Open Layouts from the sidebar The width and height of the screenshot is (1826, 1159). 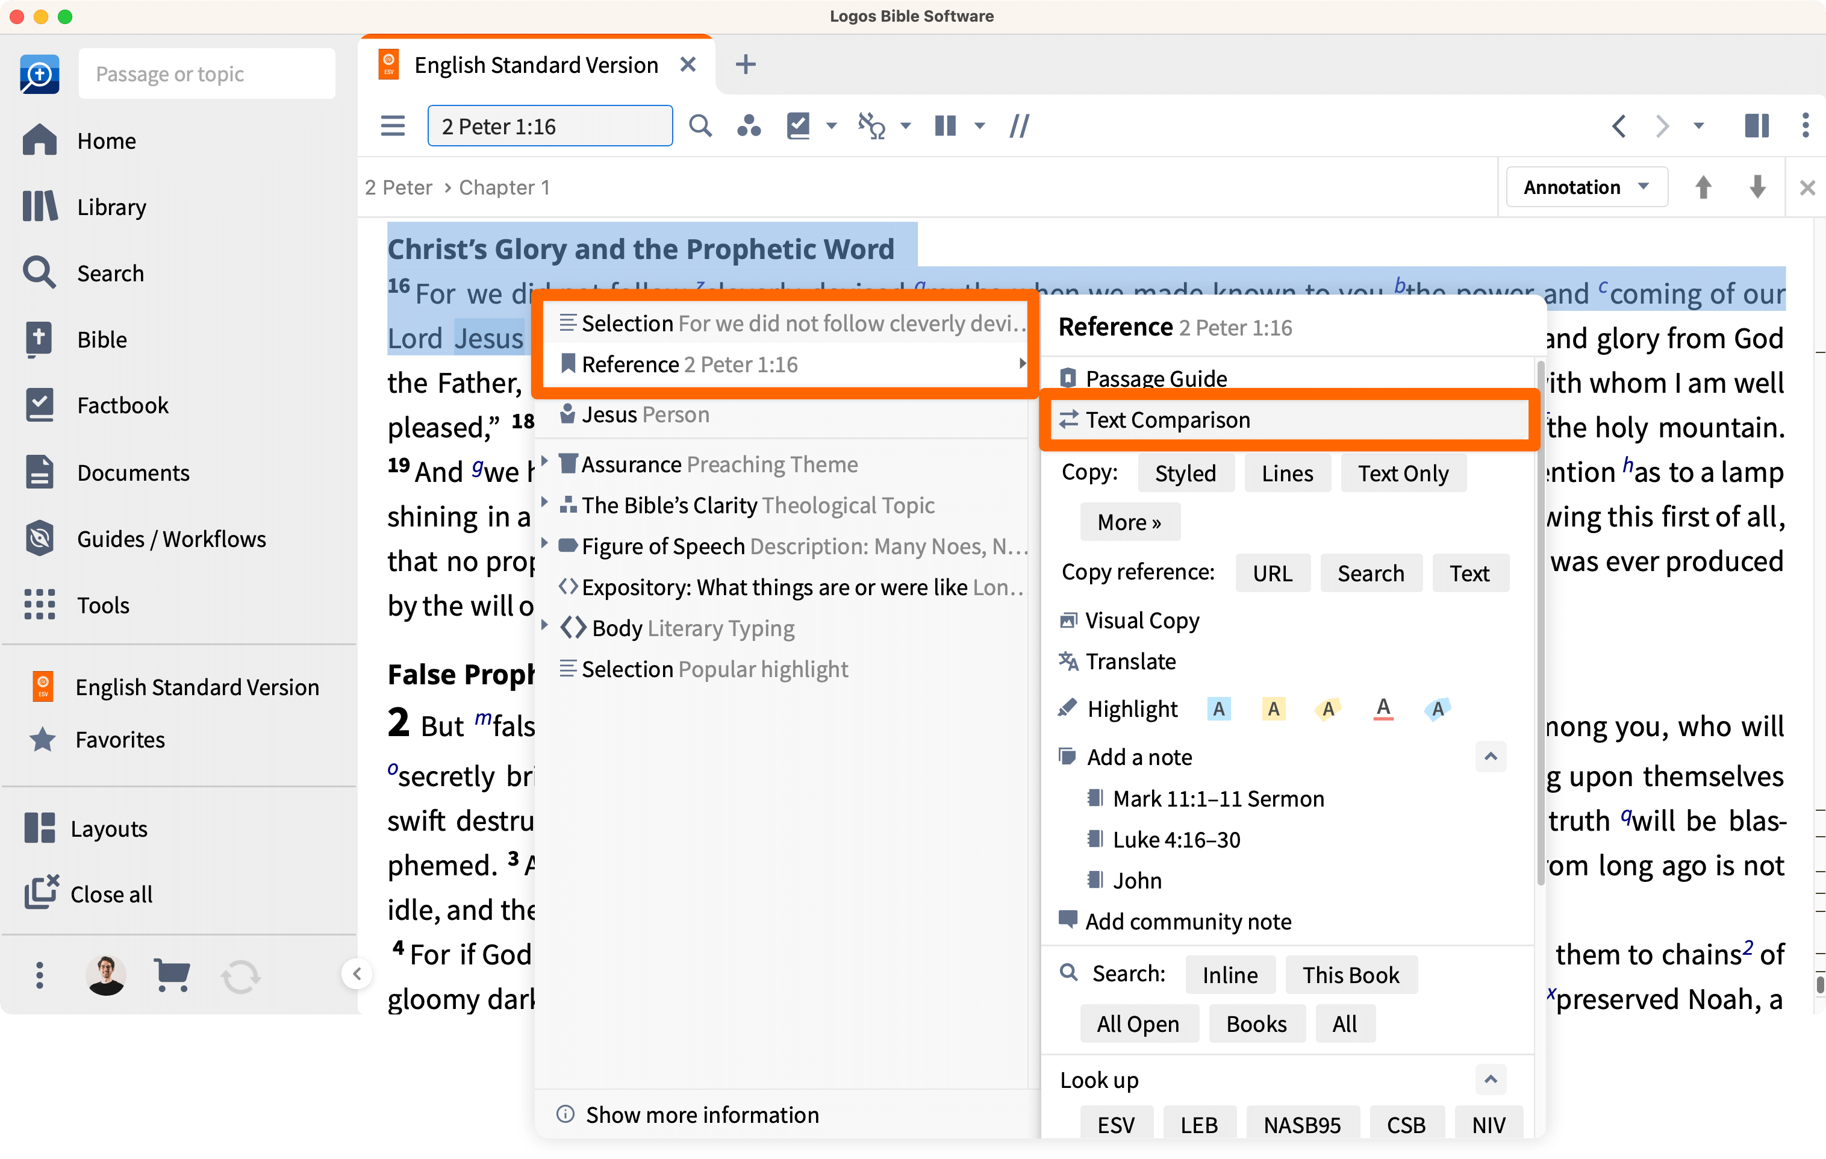tap(85, 828)
